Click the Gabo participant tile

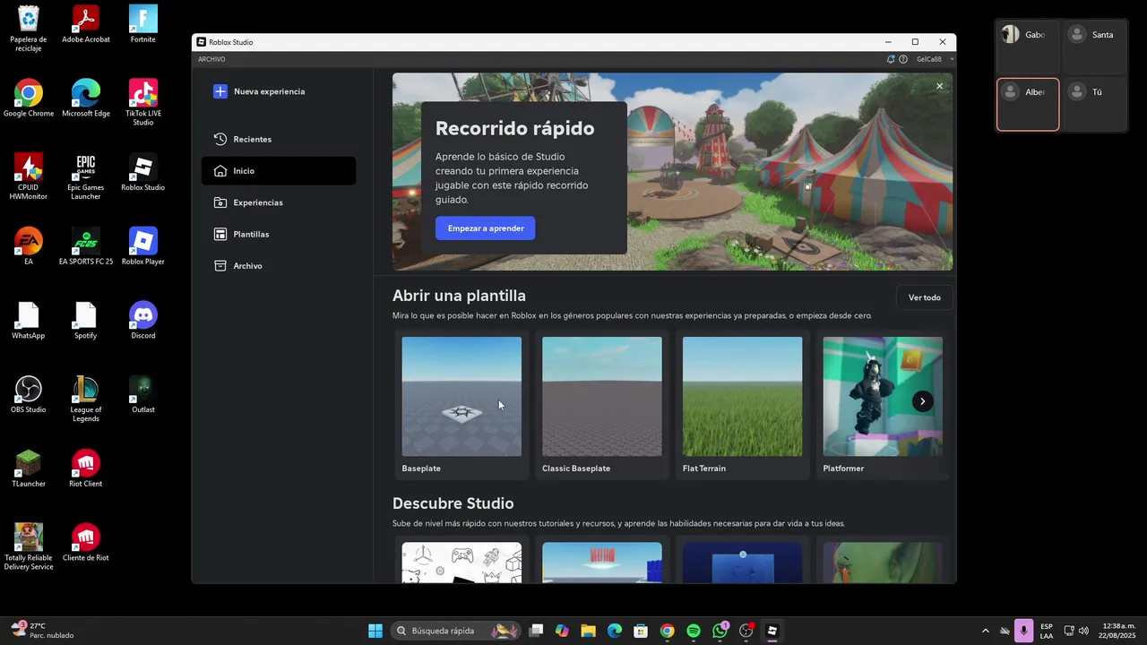[1028, 47]
